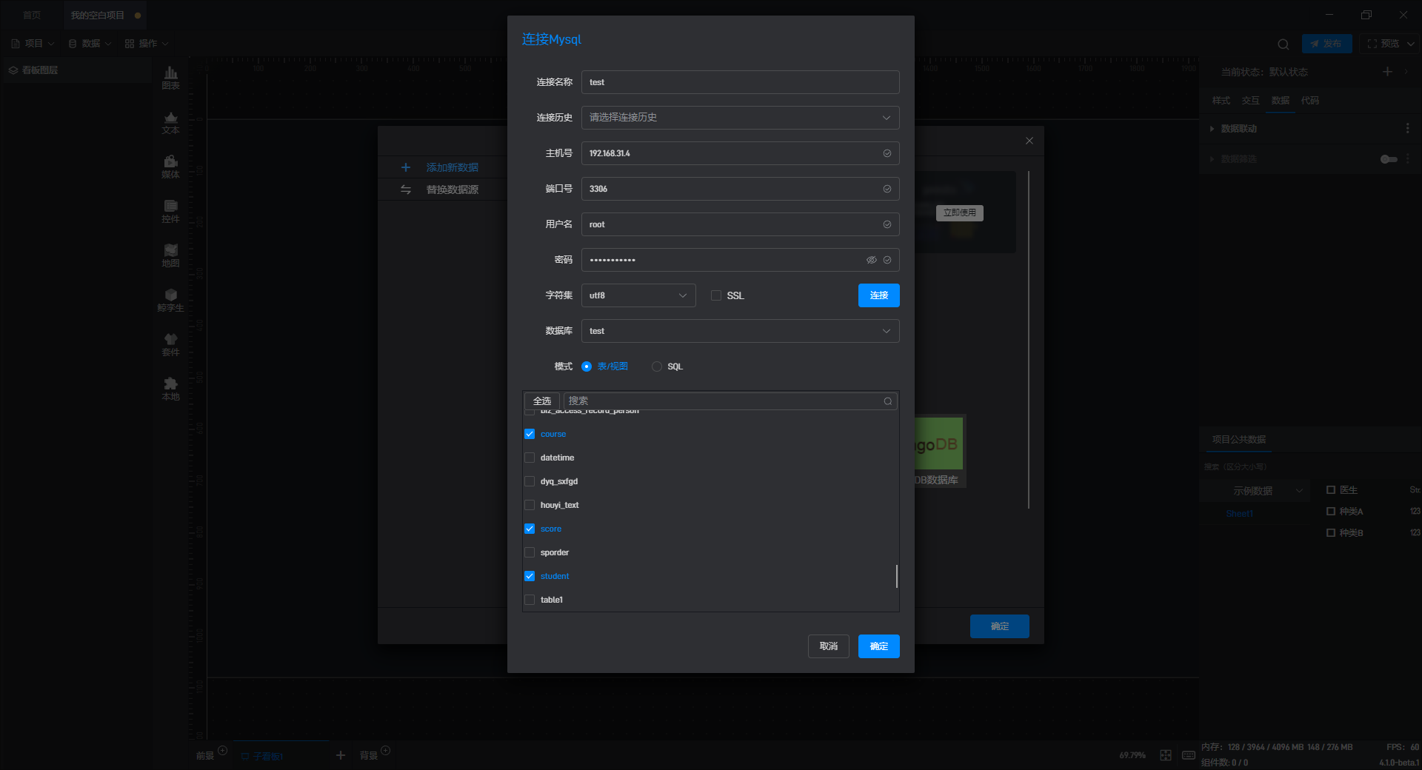
Task: Check the sporder table
Action: (x=530, y=552)
